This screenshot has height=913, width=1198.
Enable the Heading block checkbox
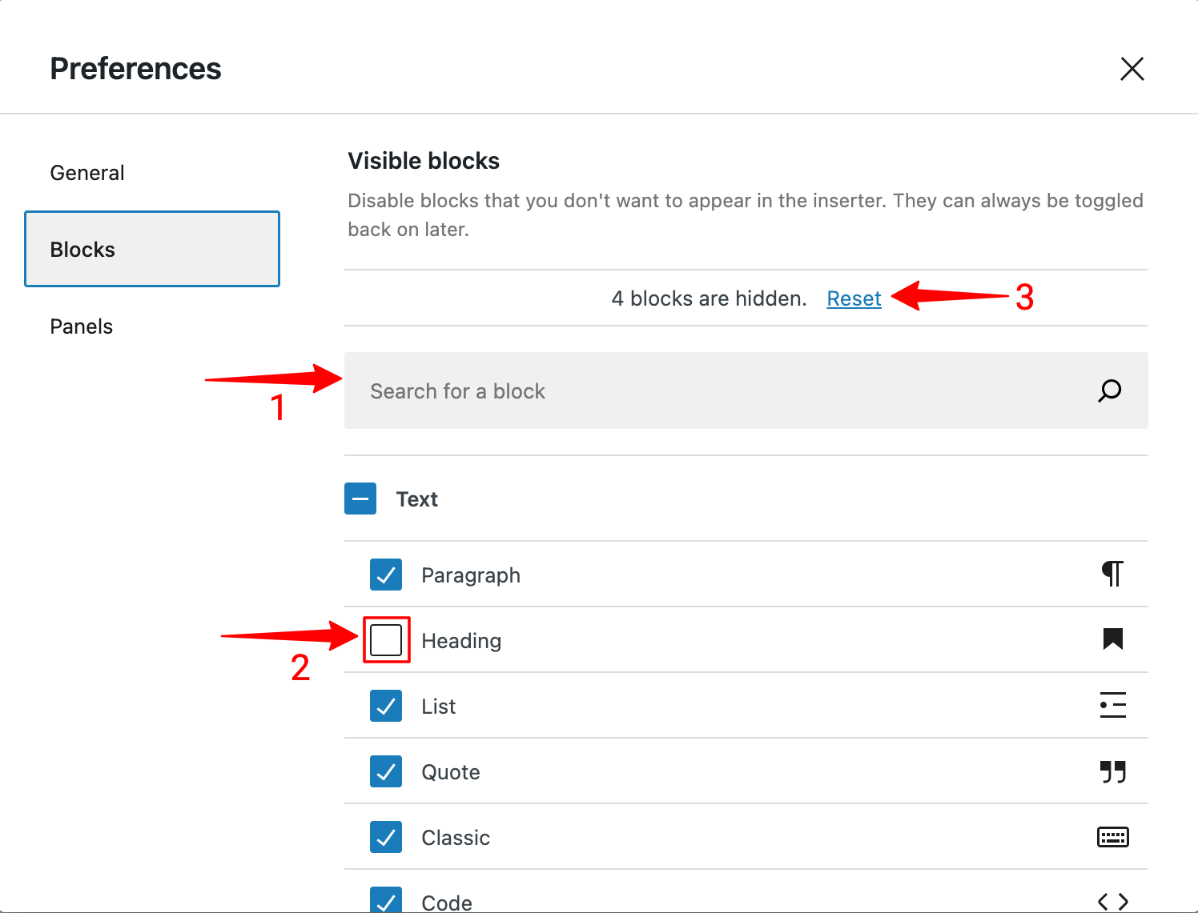click(386, 640)
